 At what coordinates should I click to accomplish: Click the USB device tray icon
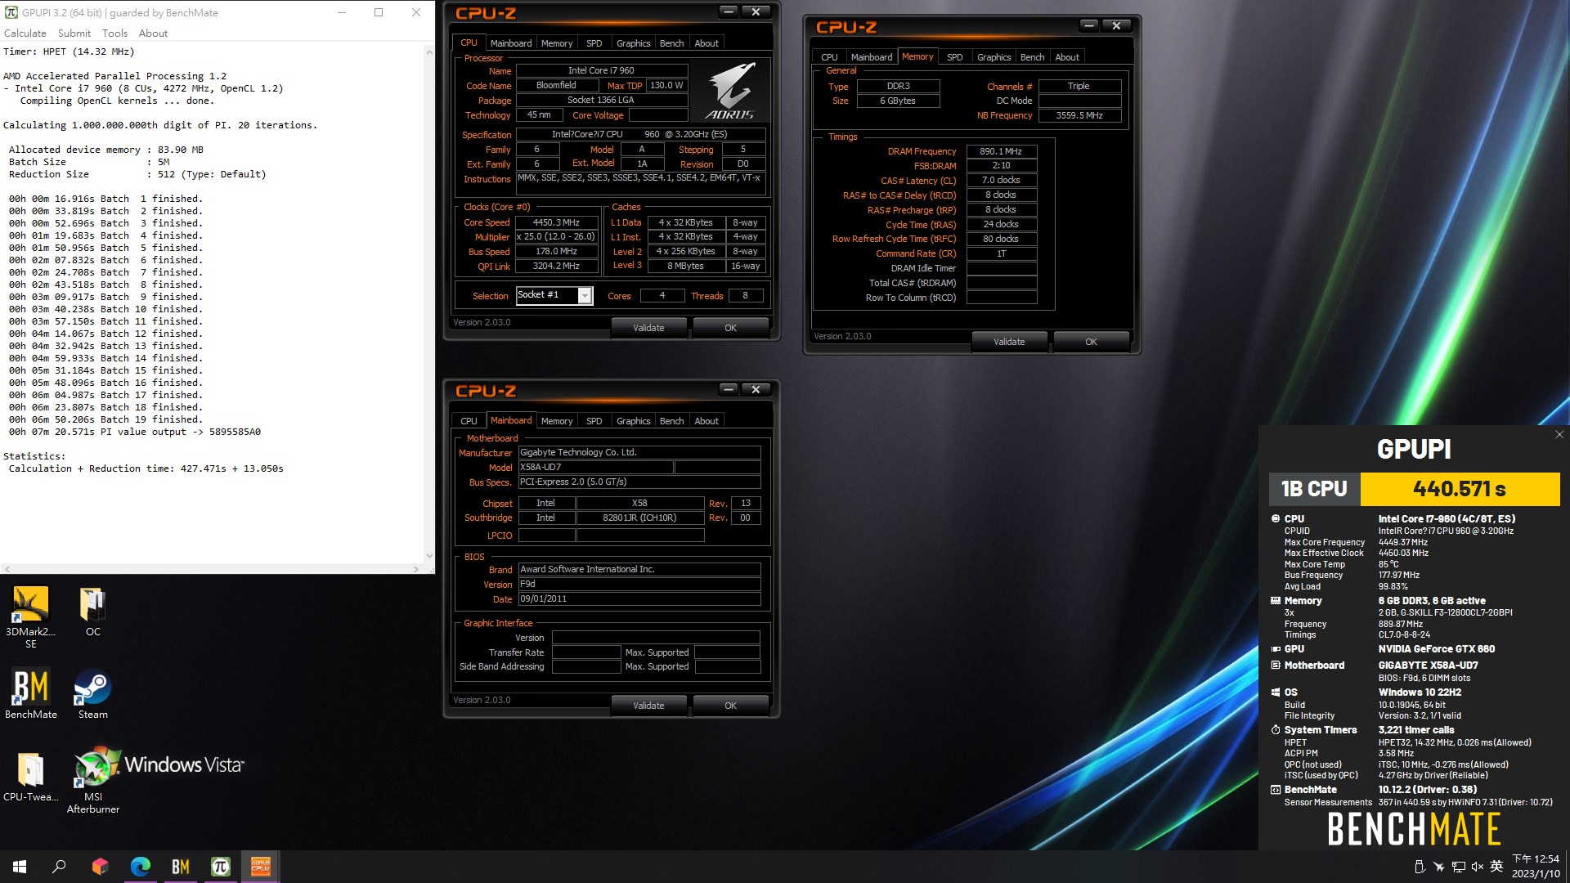point(1420,867)
